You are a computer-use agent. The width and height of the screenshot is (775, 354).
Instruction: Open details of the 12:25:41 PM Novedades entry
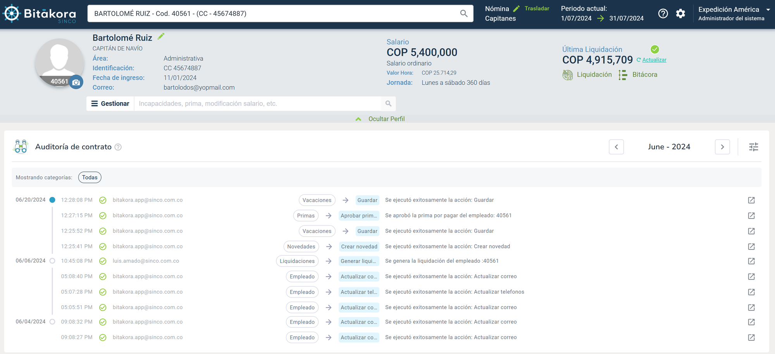(751, 246)
